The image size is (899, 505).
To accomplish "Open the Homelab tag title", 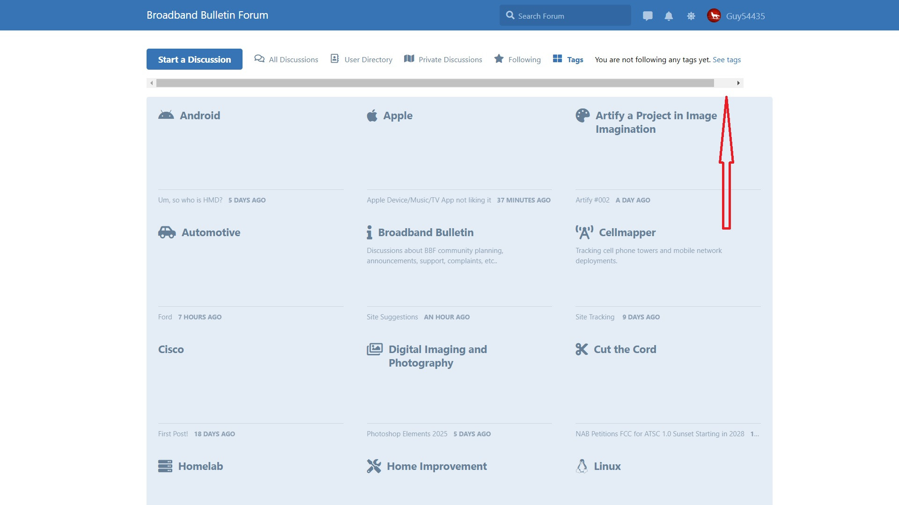I will point(200,466).
